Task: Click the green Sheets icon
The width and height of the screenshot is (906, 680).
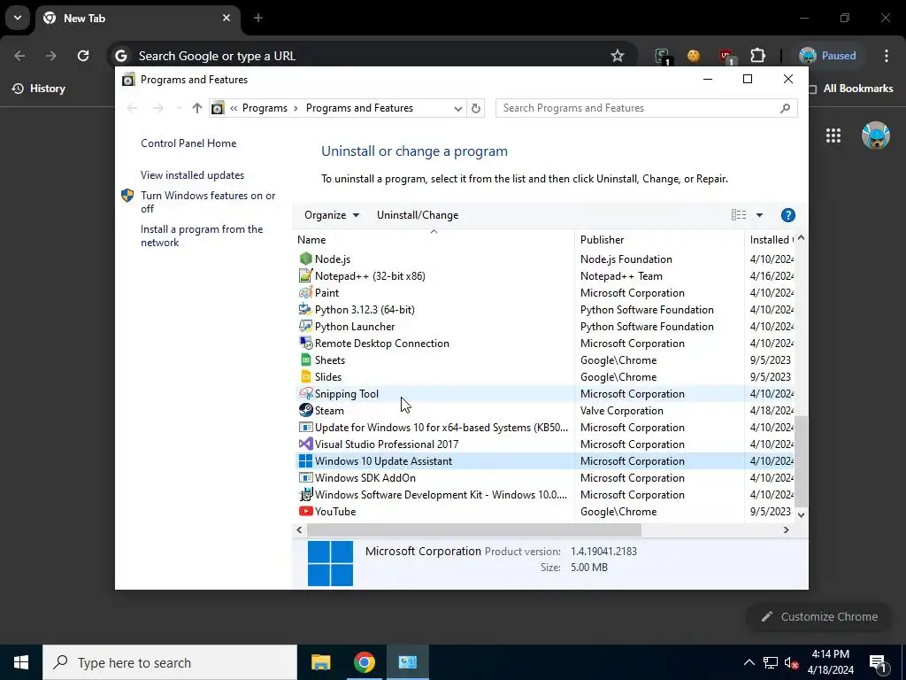Action: 305,359
